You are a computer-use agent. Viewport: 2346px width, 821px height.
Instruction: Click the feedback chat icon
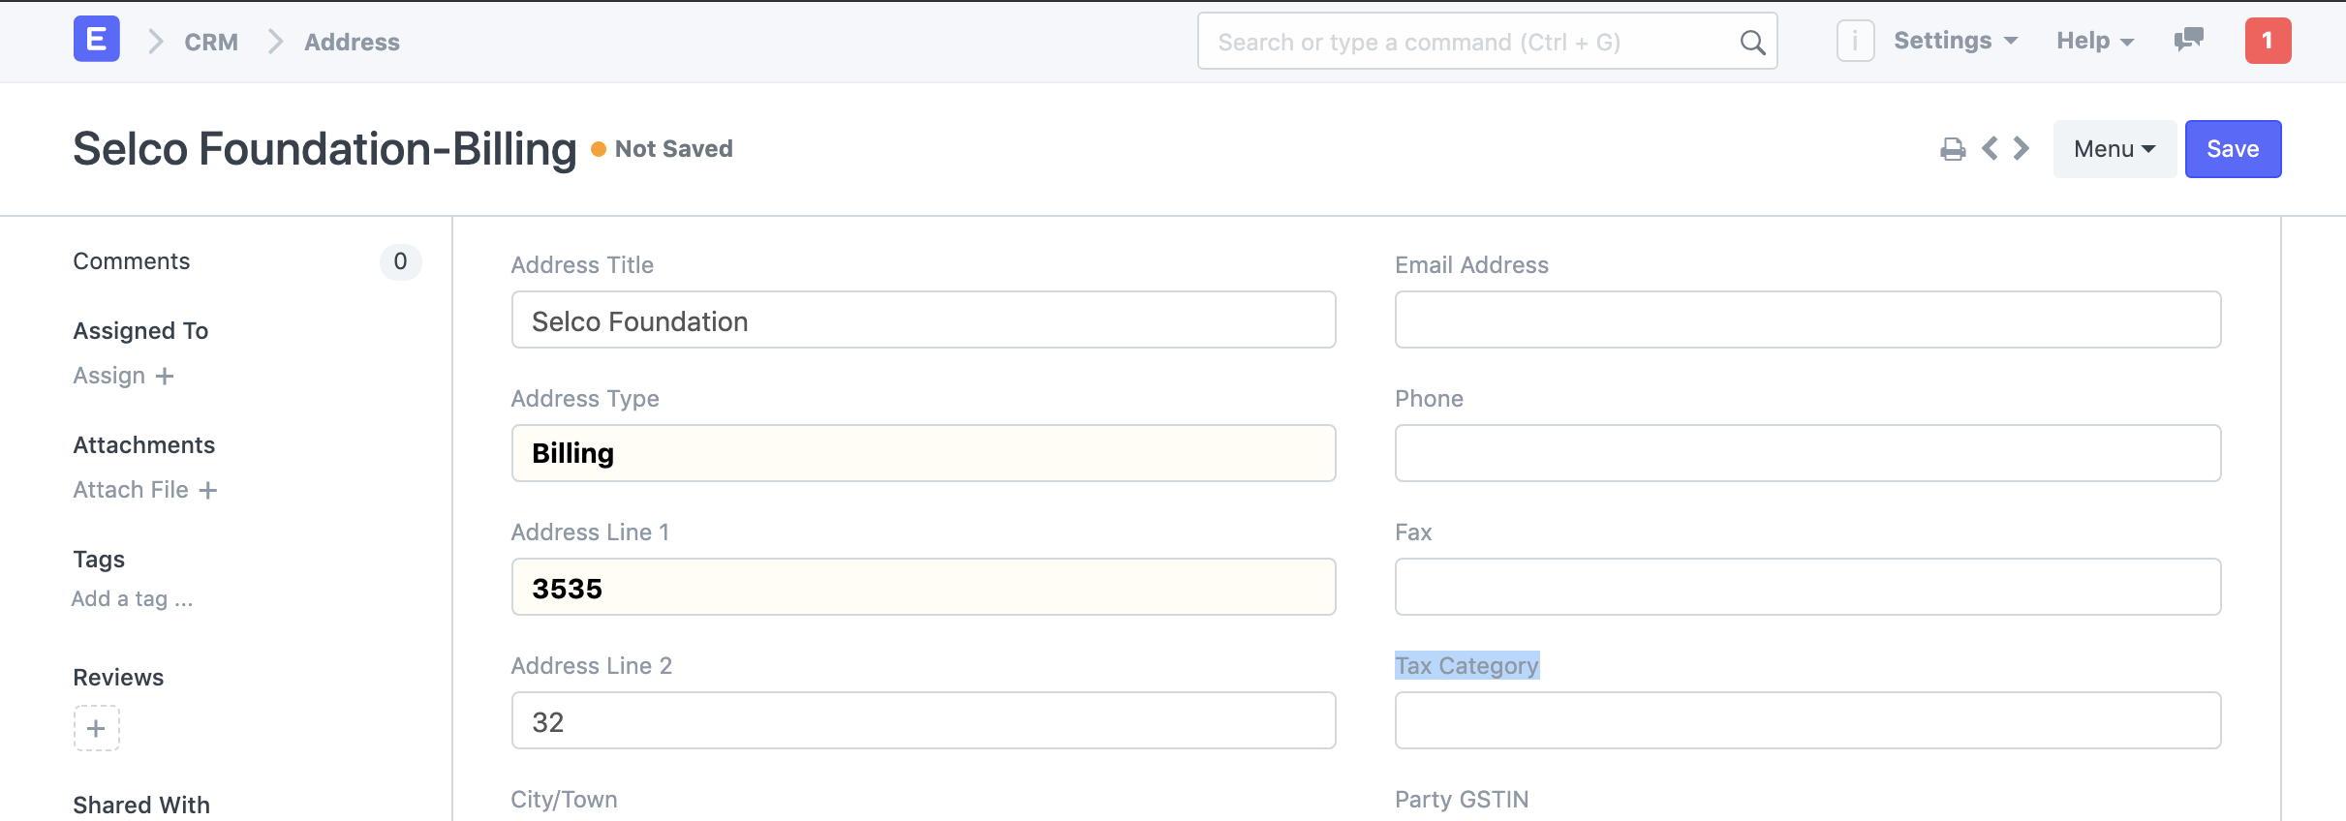(2189, 41)
